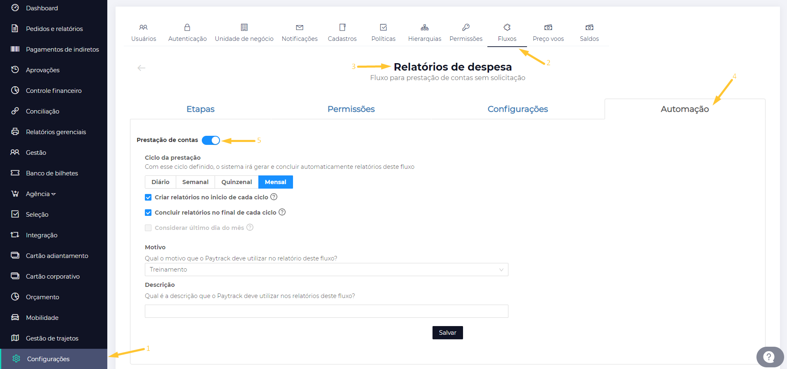This screenshot has width=787, height=369.
Task: Go to Dashboard in the sidebar
Action: (x=42, y=8)
